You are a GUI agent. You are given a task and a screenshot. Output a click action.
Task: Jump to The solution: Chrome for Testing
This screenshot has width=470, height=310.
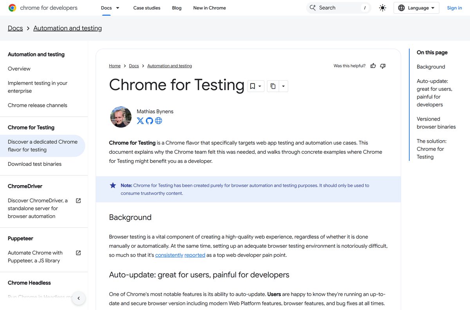click(x=432, y=149)
